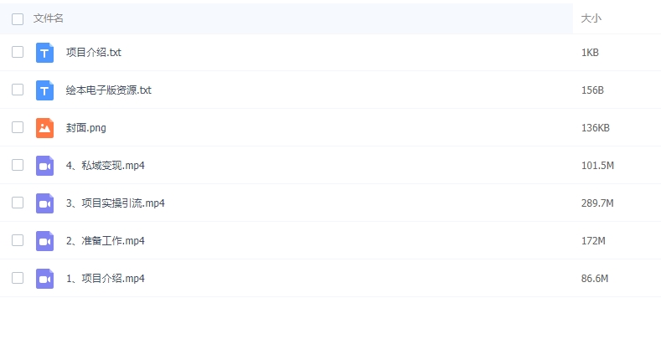Click the video icon for 2、准备工作.mp4
Viewport: 661px width, 339px height.
coord(44,241)
